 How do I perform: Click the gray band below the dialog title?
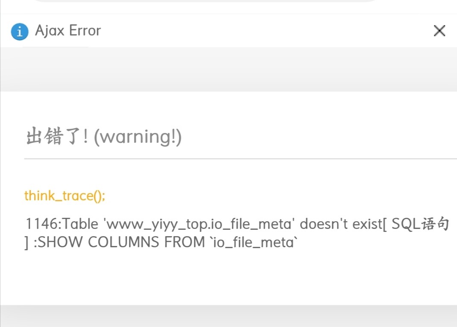pos(228,69)
